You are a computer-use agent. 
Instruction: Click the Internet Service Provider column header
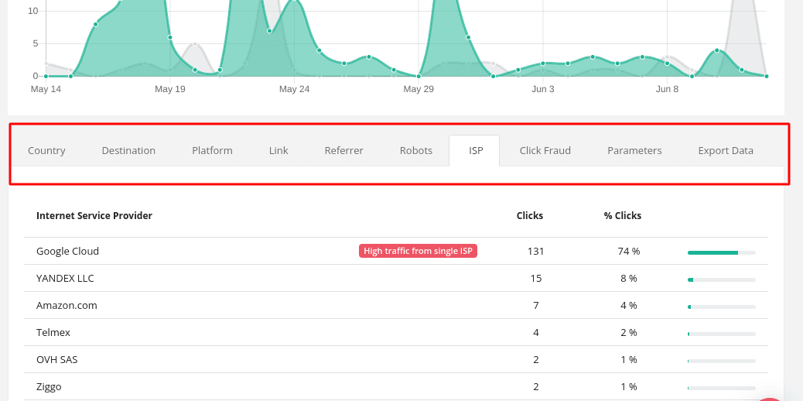[94, 215]
